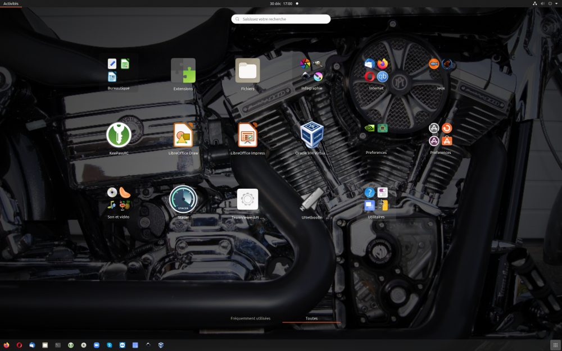The width and height of the screenshot is (562, 351).
Task: Expand the Infographie app folder
Action: point(312,71)
